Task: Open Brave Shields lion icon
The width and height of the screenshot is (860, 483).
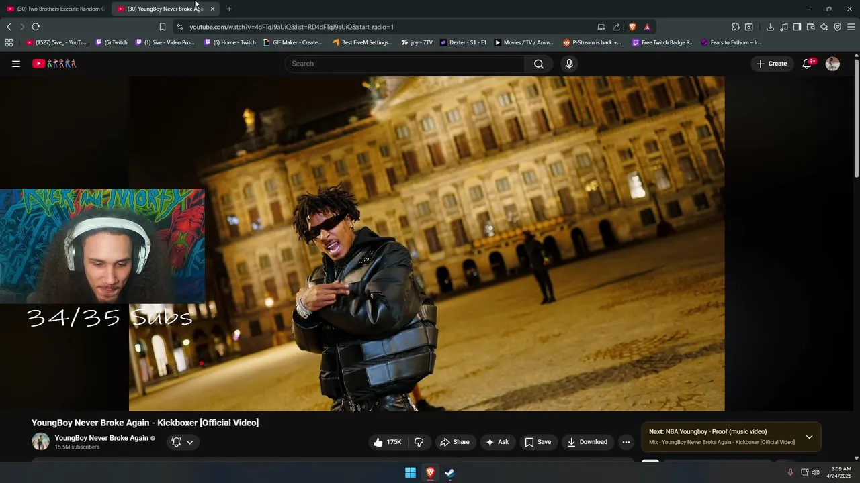Action: [632, 27]
